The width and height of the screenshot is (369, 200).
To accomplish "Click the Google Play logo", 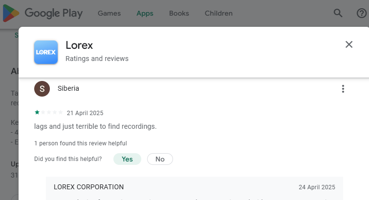I will click(43, 13).
